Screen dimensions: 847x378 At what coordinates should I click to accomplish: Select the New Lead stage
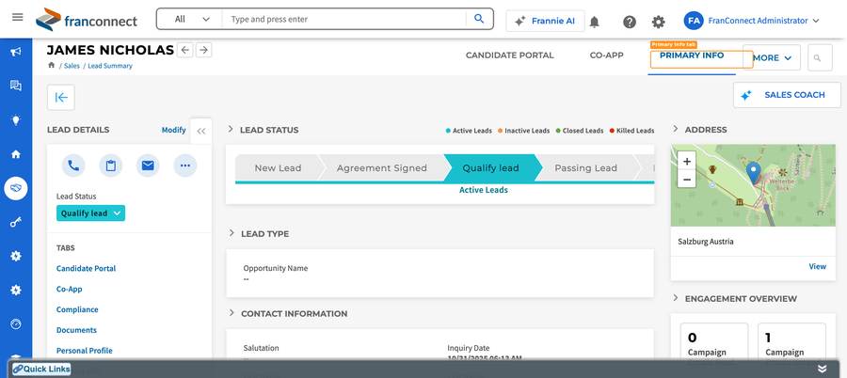(278, 168)
